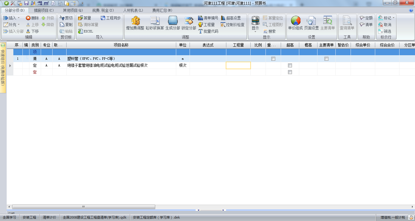Screen dimensions: 415x221
Task: Click the 定额 help button
Action: point(366,18)
